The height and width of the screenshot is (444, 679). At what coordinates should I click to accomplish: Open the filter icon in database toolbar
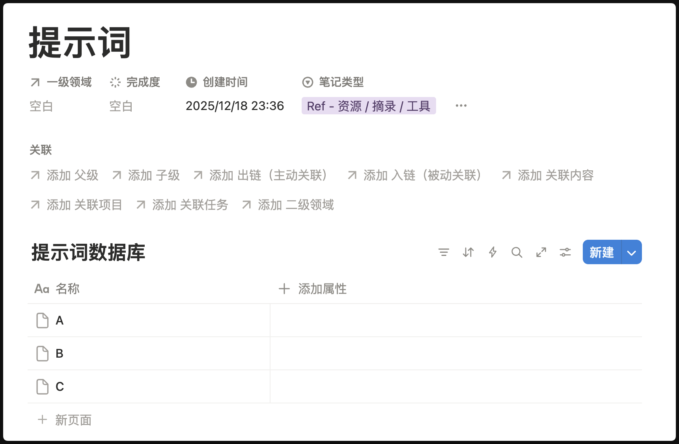click(444, 252)
